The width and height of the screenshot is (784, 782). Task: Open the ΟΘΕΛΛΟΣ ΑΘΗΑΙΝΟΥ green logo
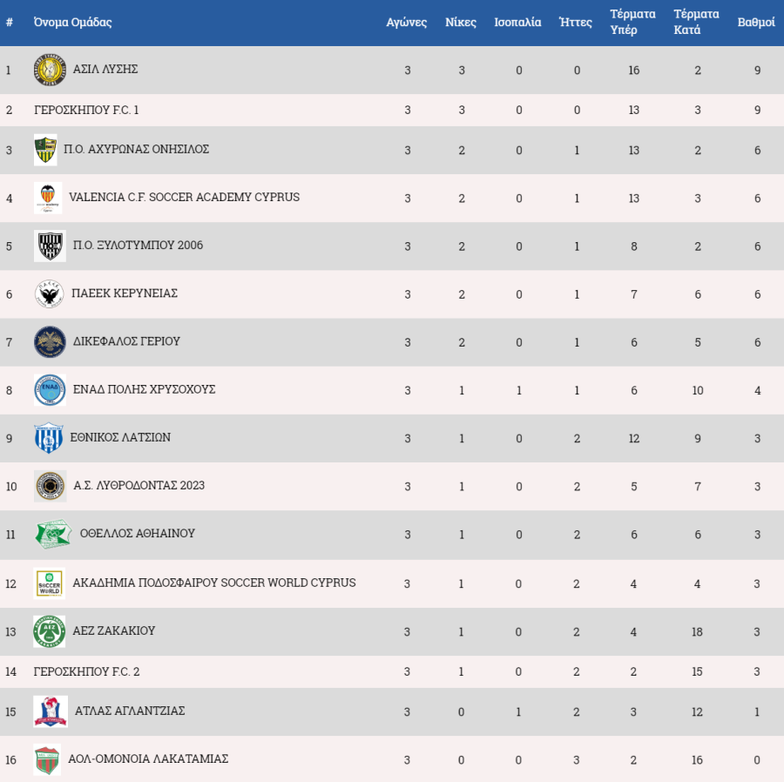coord(53,534)
